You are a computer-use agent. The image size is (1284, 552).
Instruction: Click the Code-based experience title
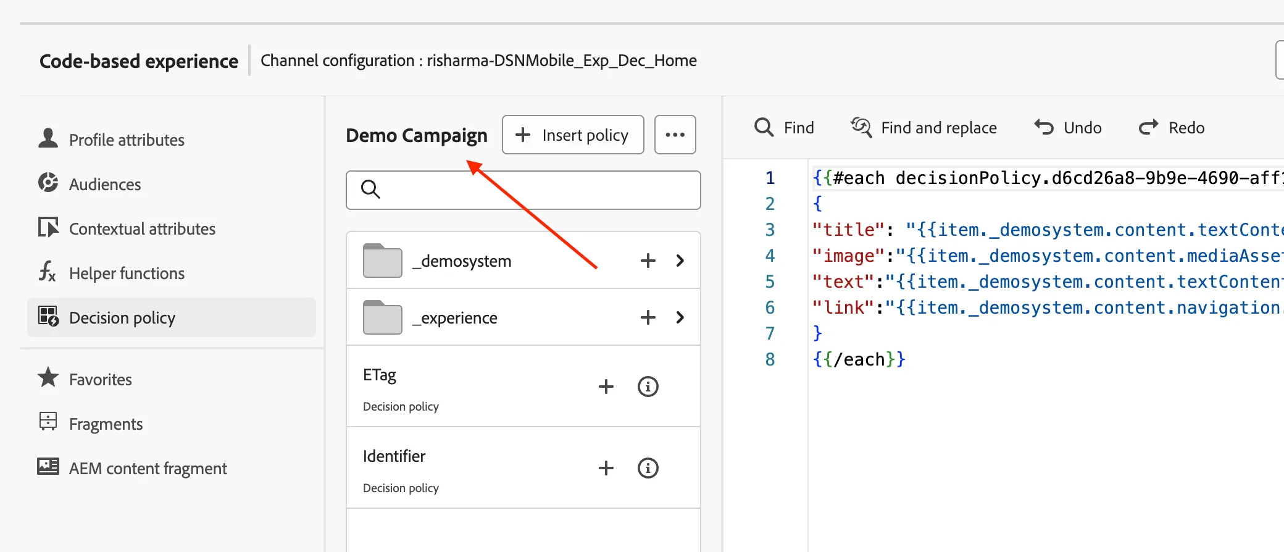click(x=139, y=61)
